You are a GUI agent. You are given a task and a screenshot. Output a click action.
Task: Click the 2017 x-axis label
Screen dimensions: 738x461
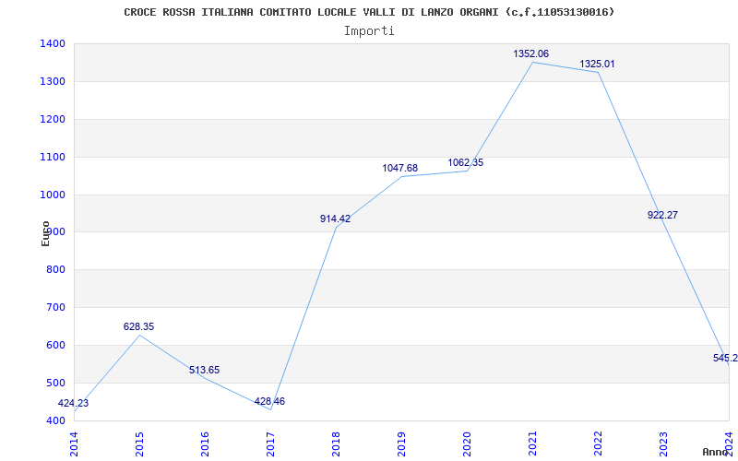tap(270, 444)
